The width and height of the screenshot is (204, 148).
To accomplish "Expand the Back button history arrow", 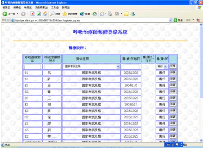I will [18, 14].
